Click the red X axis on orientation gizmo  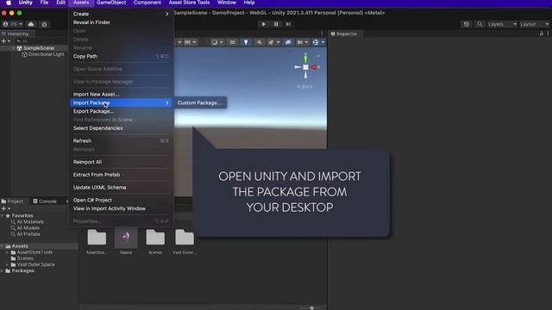tap(314, 67)
